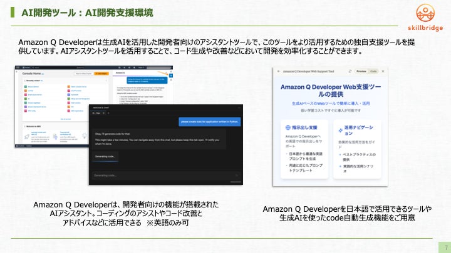Click Generating code... status button in chat
The height and width of the screenshot is (253, 451).
point(105,157)
